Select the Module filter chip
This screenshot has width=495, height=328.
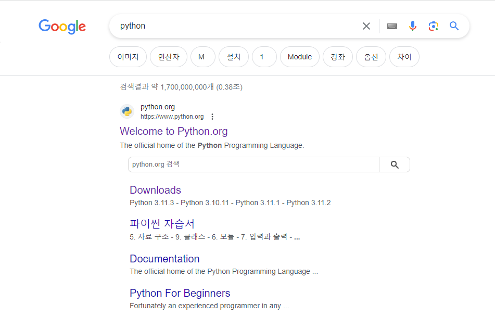(x=300, y=57)
